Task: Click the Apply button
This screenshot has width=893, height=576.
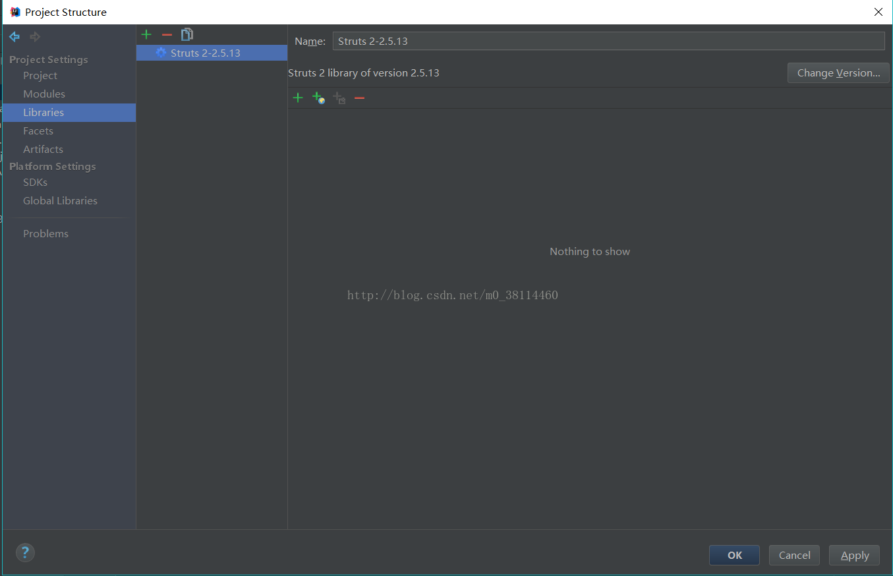Action: tap(854, 555)
